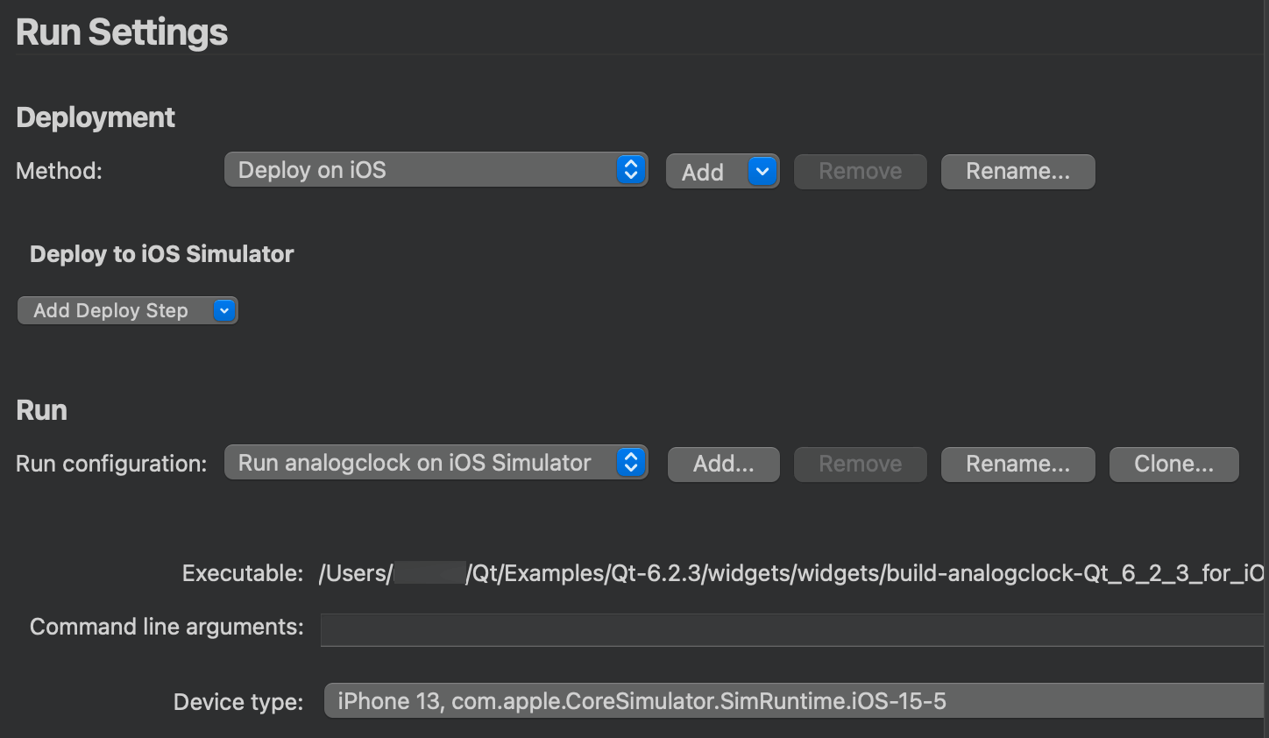This screenshot has height=738, width=1269.
Task: Click Rename in the Deployment section
Action: pos(1017,171)
